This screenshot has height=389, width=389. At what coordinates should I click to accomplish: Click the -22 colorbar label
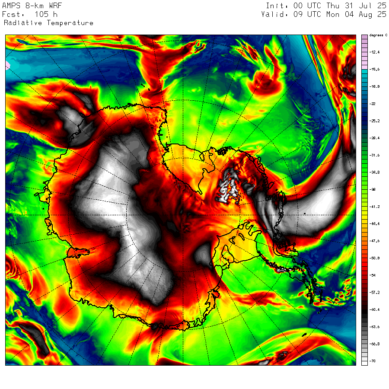[373, 104]
